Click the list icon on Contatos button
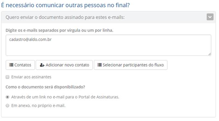This screenshot has height=121, width=219. [11, 65]
